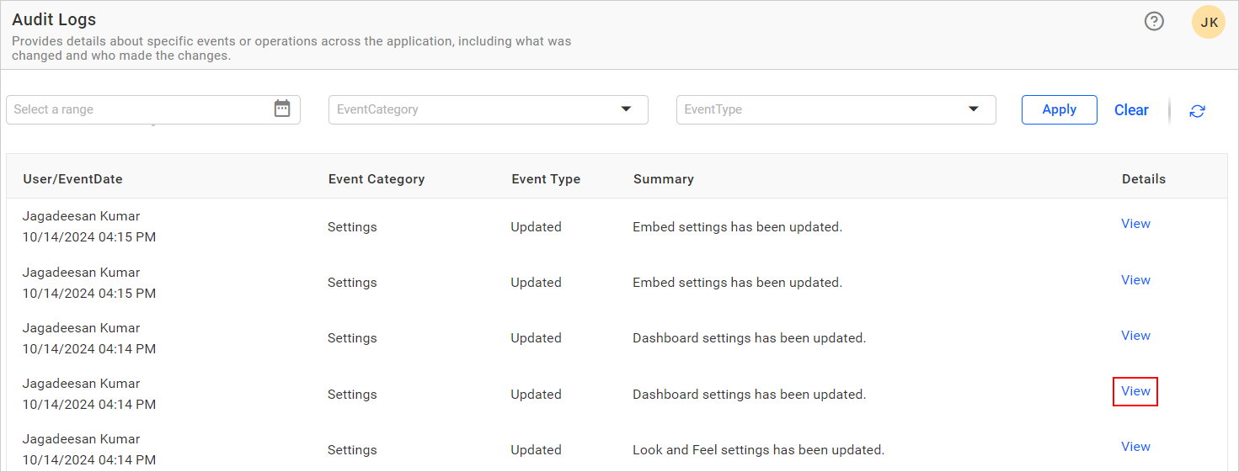
Task: Click the Summary column header
Action: pos(664,179)
